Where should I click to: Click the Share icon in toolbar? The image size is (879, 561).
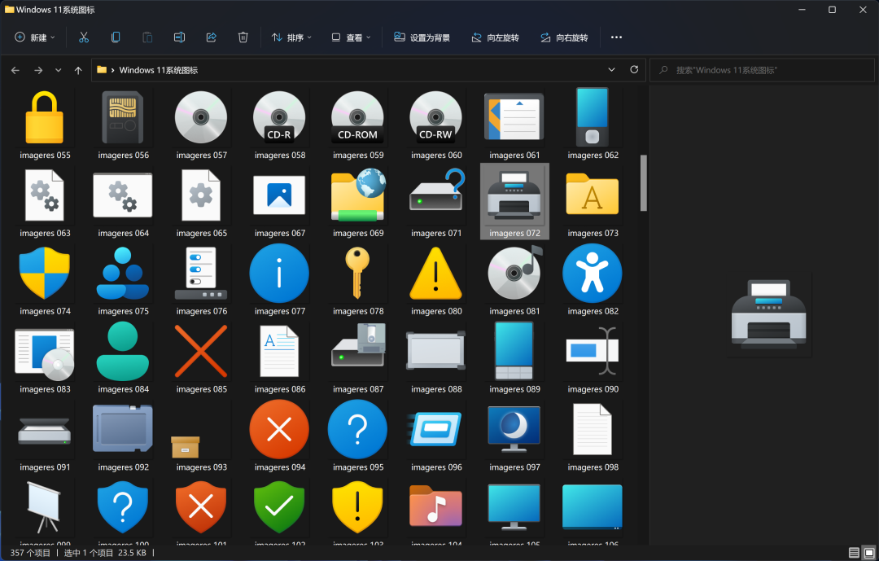[x=212, y=37]
